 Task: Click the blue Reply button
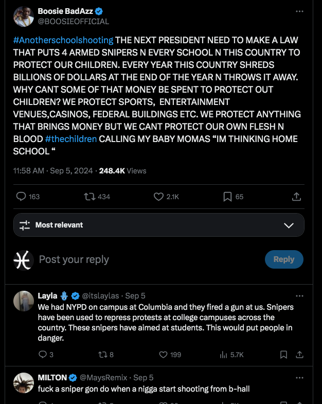[284, 259]
